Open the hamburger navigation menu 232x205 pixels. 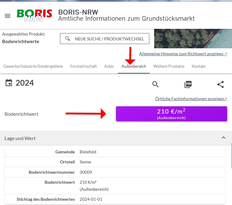[x=8, y=16]
